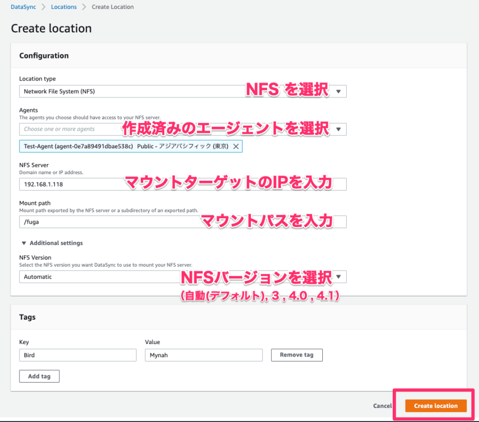
Task: Remove Test-Agent using the X icon
Action: point(237,146)
